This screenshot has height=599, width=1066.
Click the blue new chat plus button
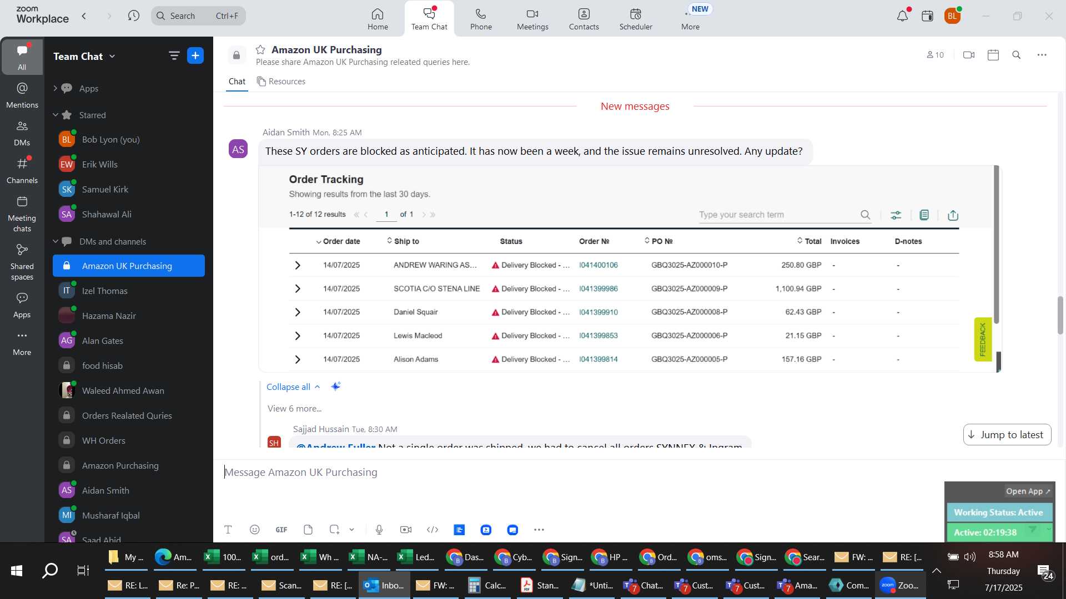click(x=195, y=55)
